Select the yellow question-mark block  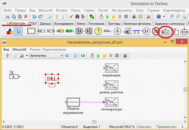98,31
